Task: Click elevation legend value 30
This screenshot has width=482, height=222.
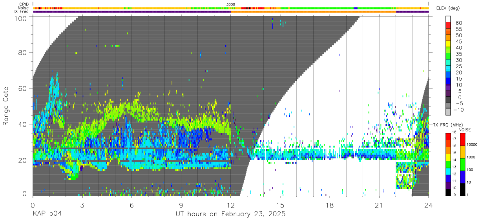Action: click(459, 60)
